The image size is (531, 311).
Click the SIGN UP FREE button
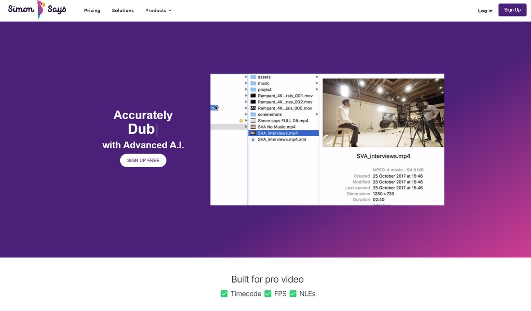coord(143,161)
